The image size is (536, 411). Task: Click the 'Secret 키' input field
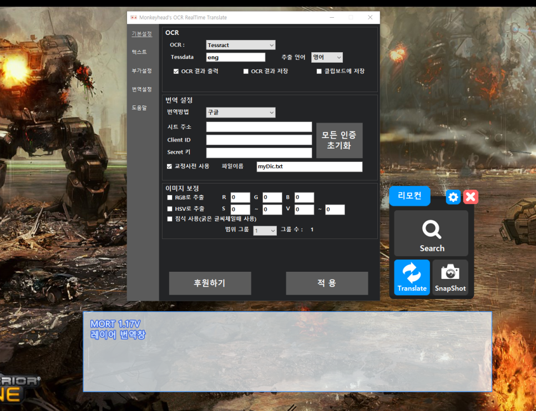click(x=259, y=153)
